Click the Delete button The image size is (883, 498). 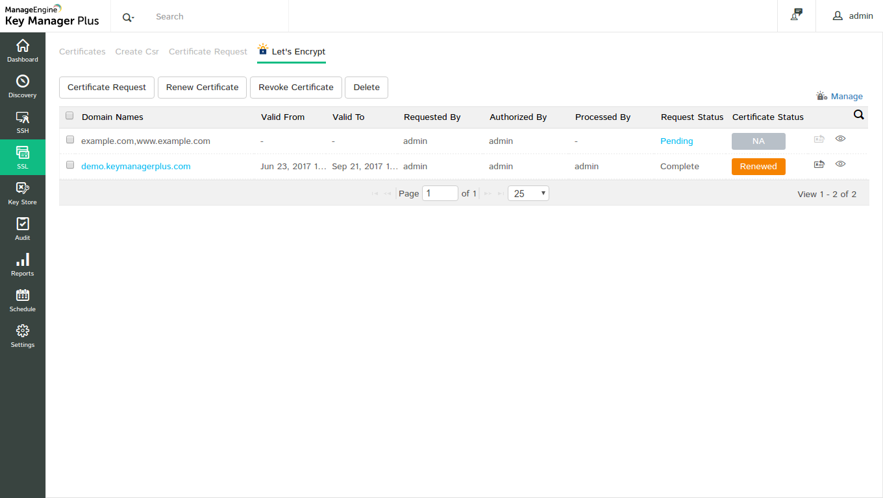click(366, 88)
